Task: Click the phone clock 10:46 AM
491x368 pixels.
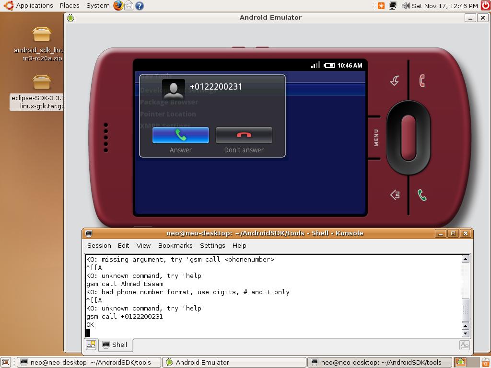Action: tap(350, 65)
